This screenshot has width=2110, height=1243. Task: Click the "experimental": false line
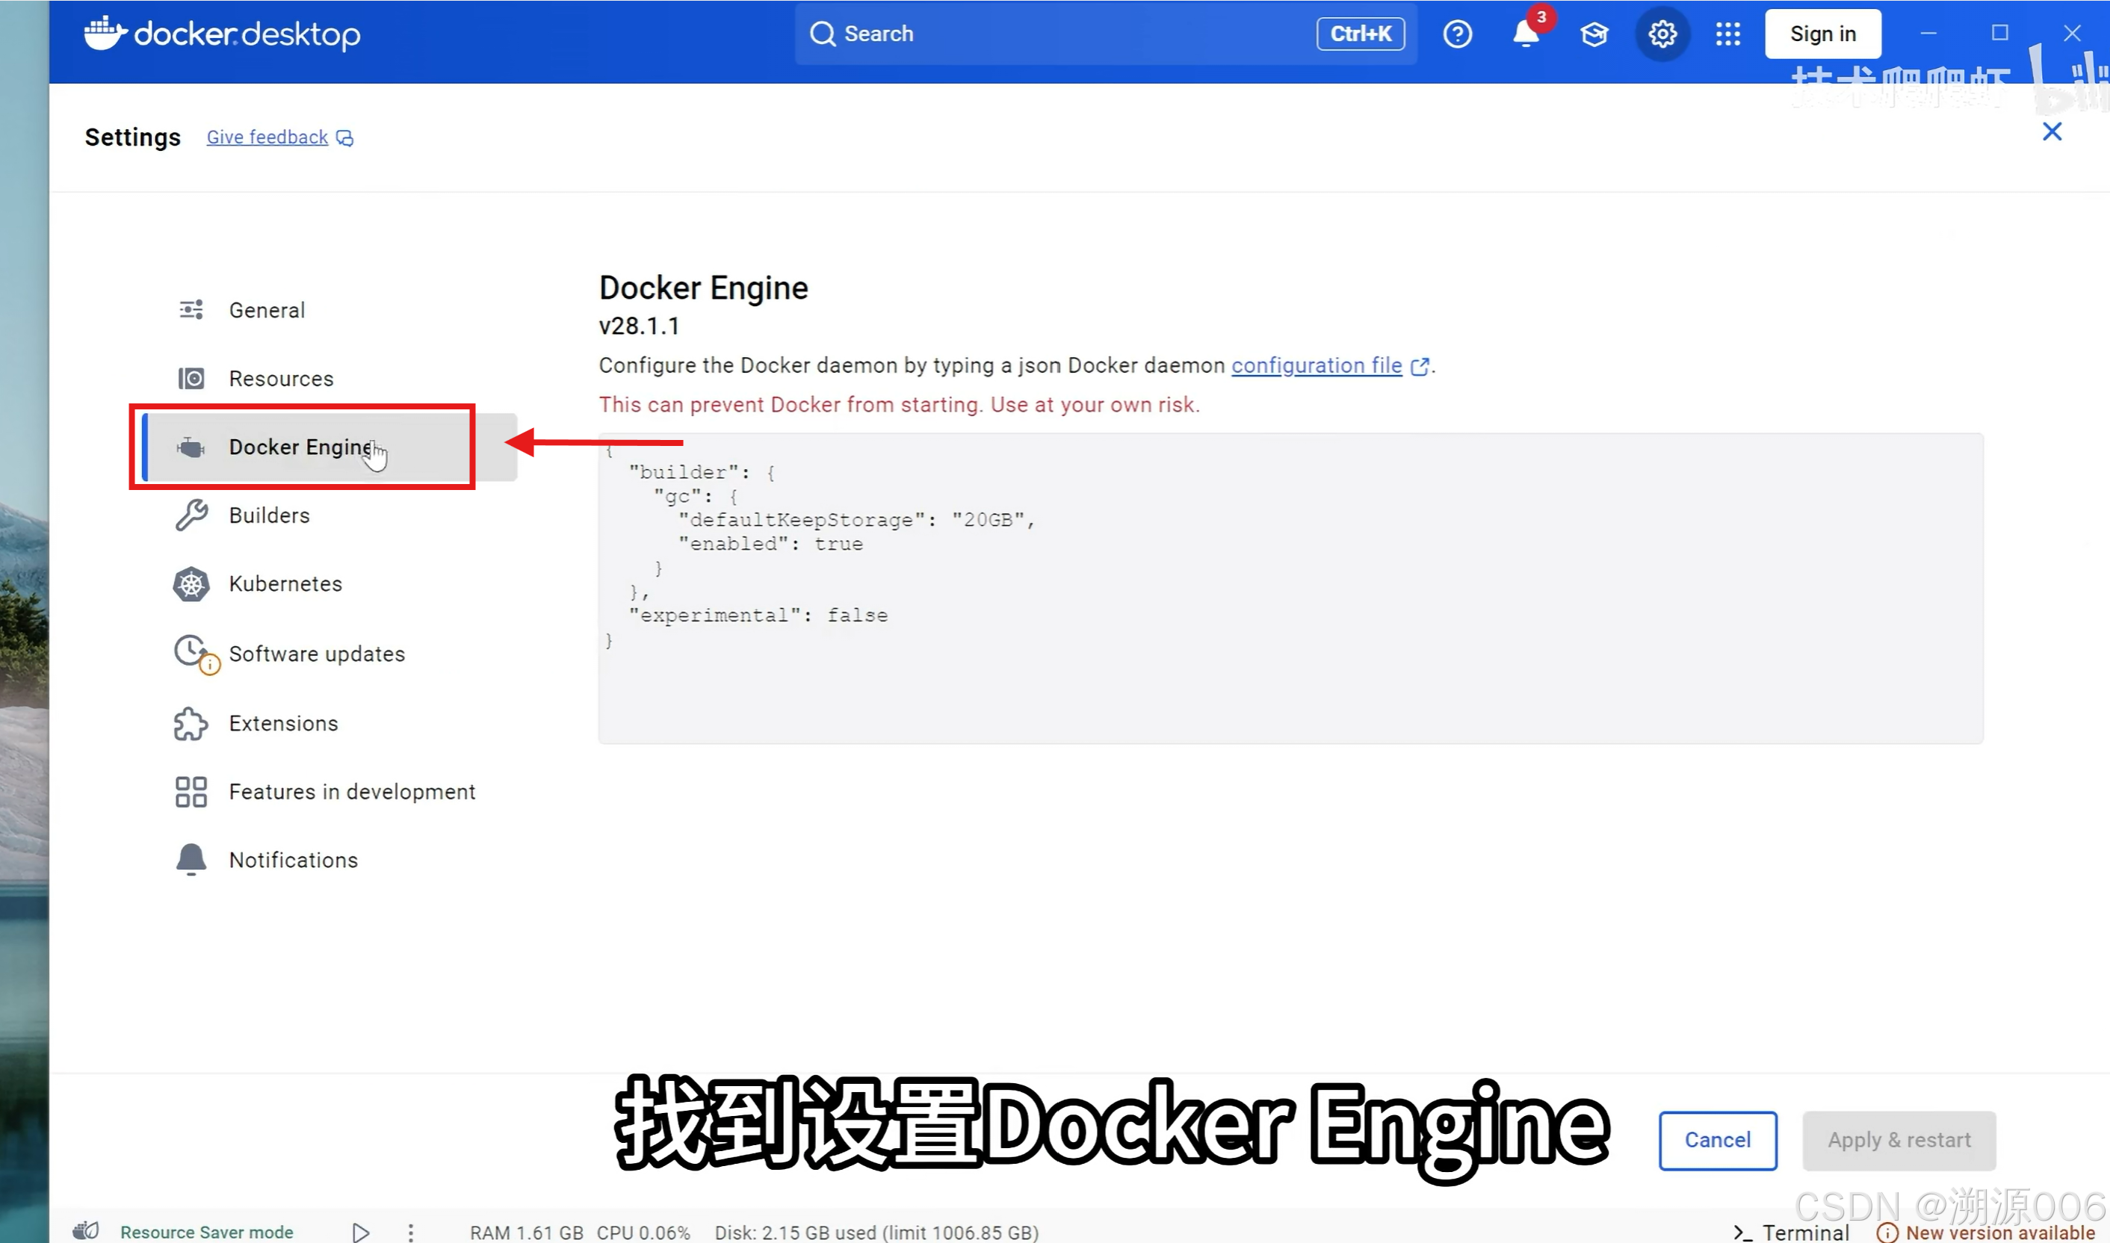(758, 616)
